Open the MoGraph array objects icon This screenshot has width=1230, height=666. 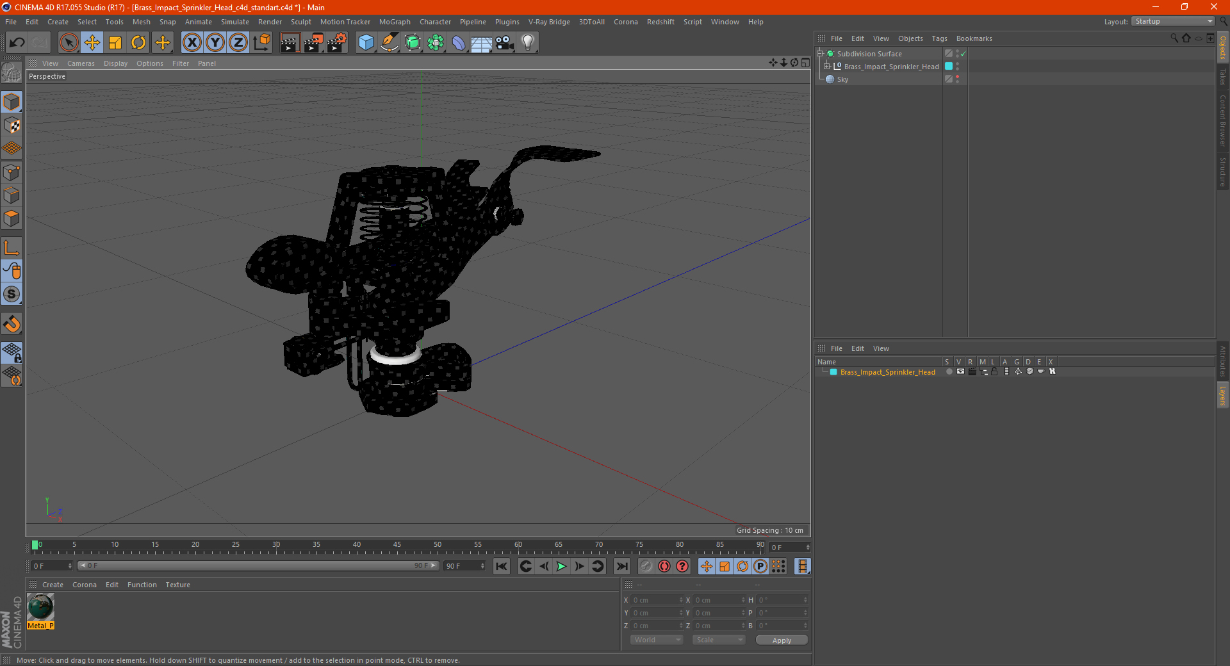coord(436,43)
